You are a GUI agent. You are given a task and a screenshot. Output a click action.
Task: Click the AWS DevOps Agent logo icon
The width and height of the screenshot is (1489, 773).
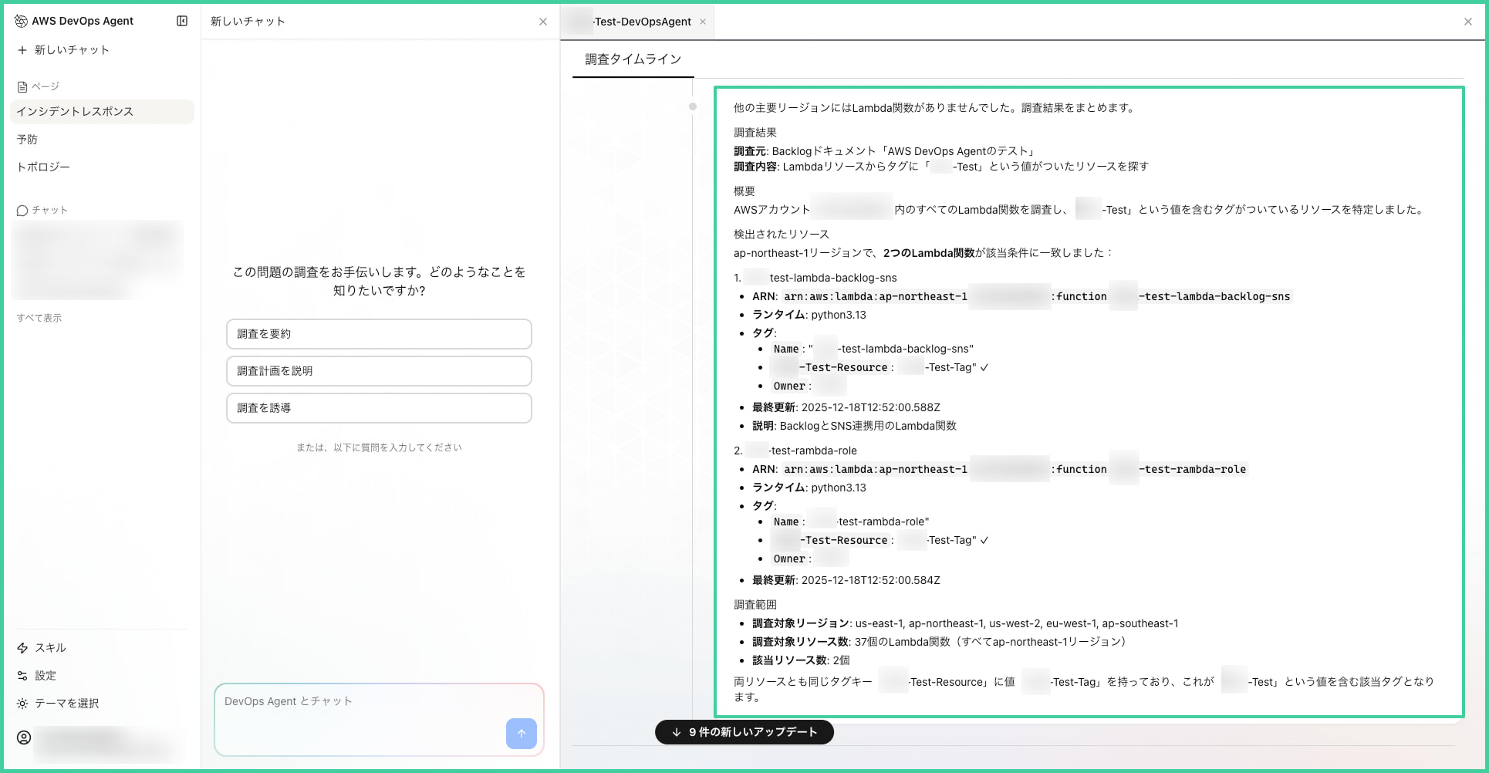21,21
